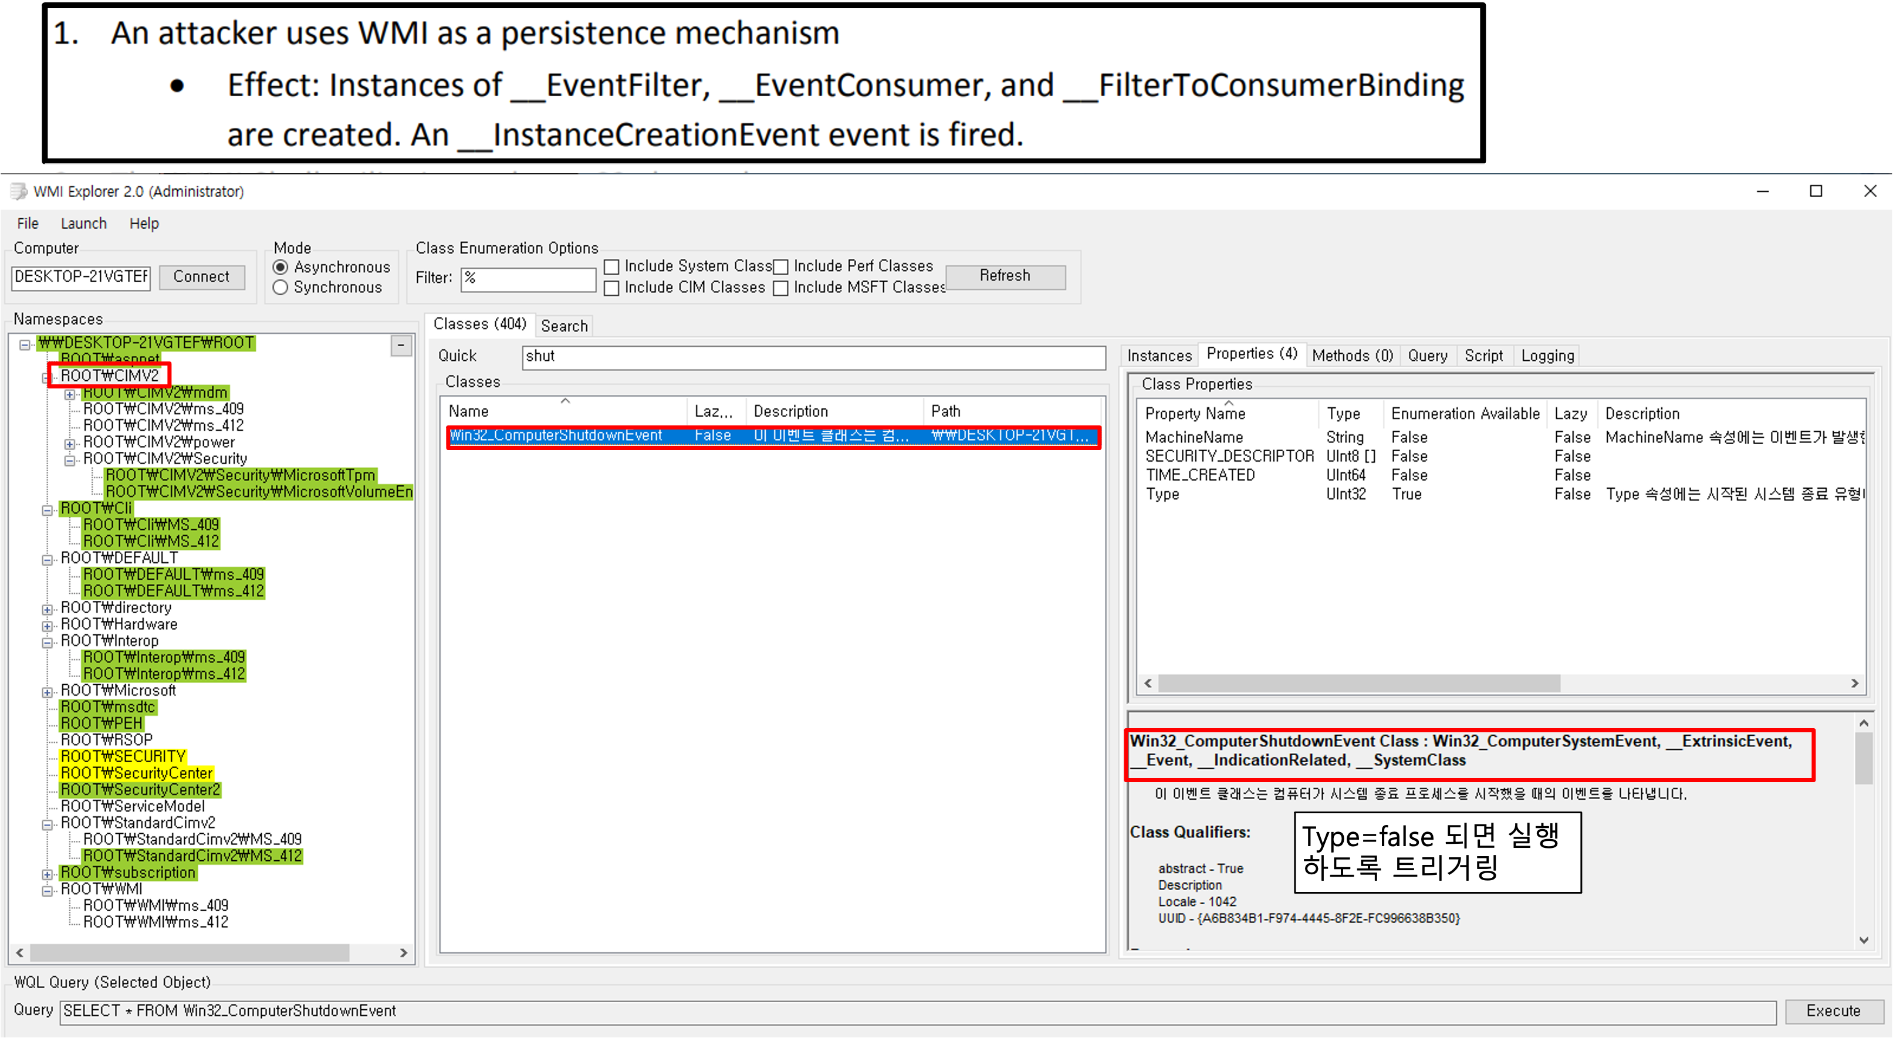1893x1038 pixels.
Task: Open the Query tab
Action: pyautogui.click(x=1427, y=356)
